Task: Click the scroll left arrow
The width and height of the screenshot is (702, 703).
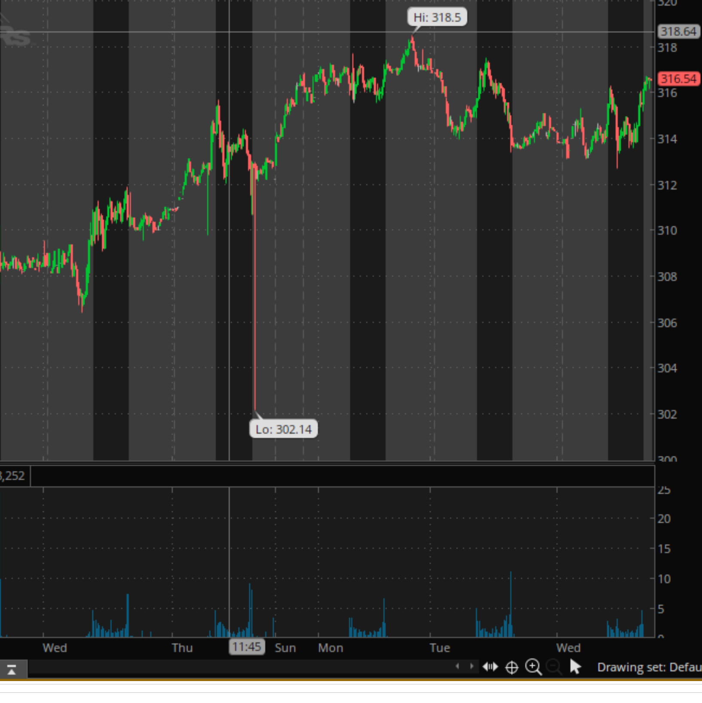Action: coord(457,666)
